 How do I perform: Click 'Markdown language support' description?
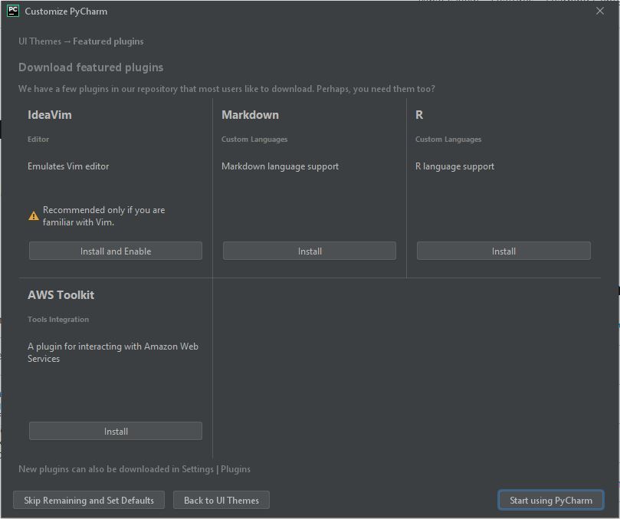[280, 166]
